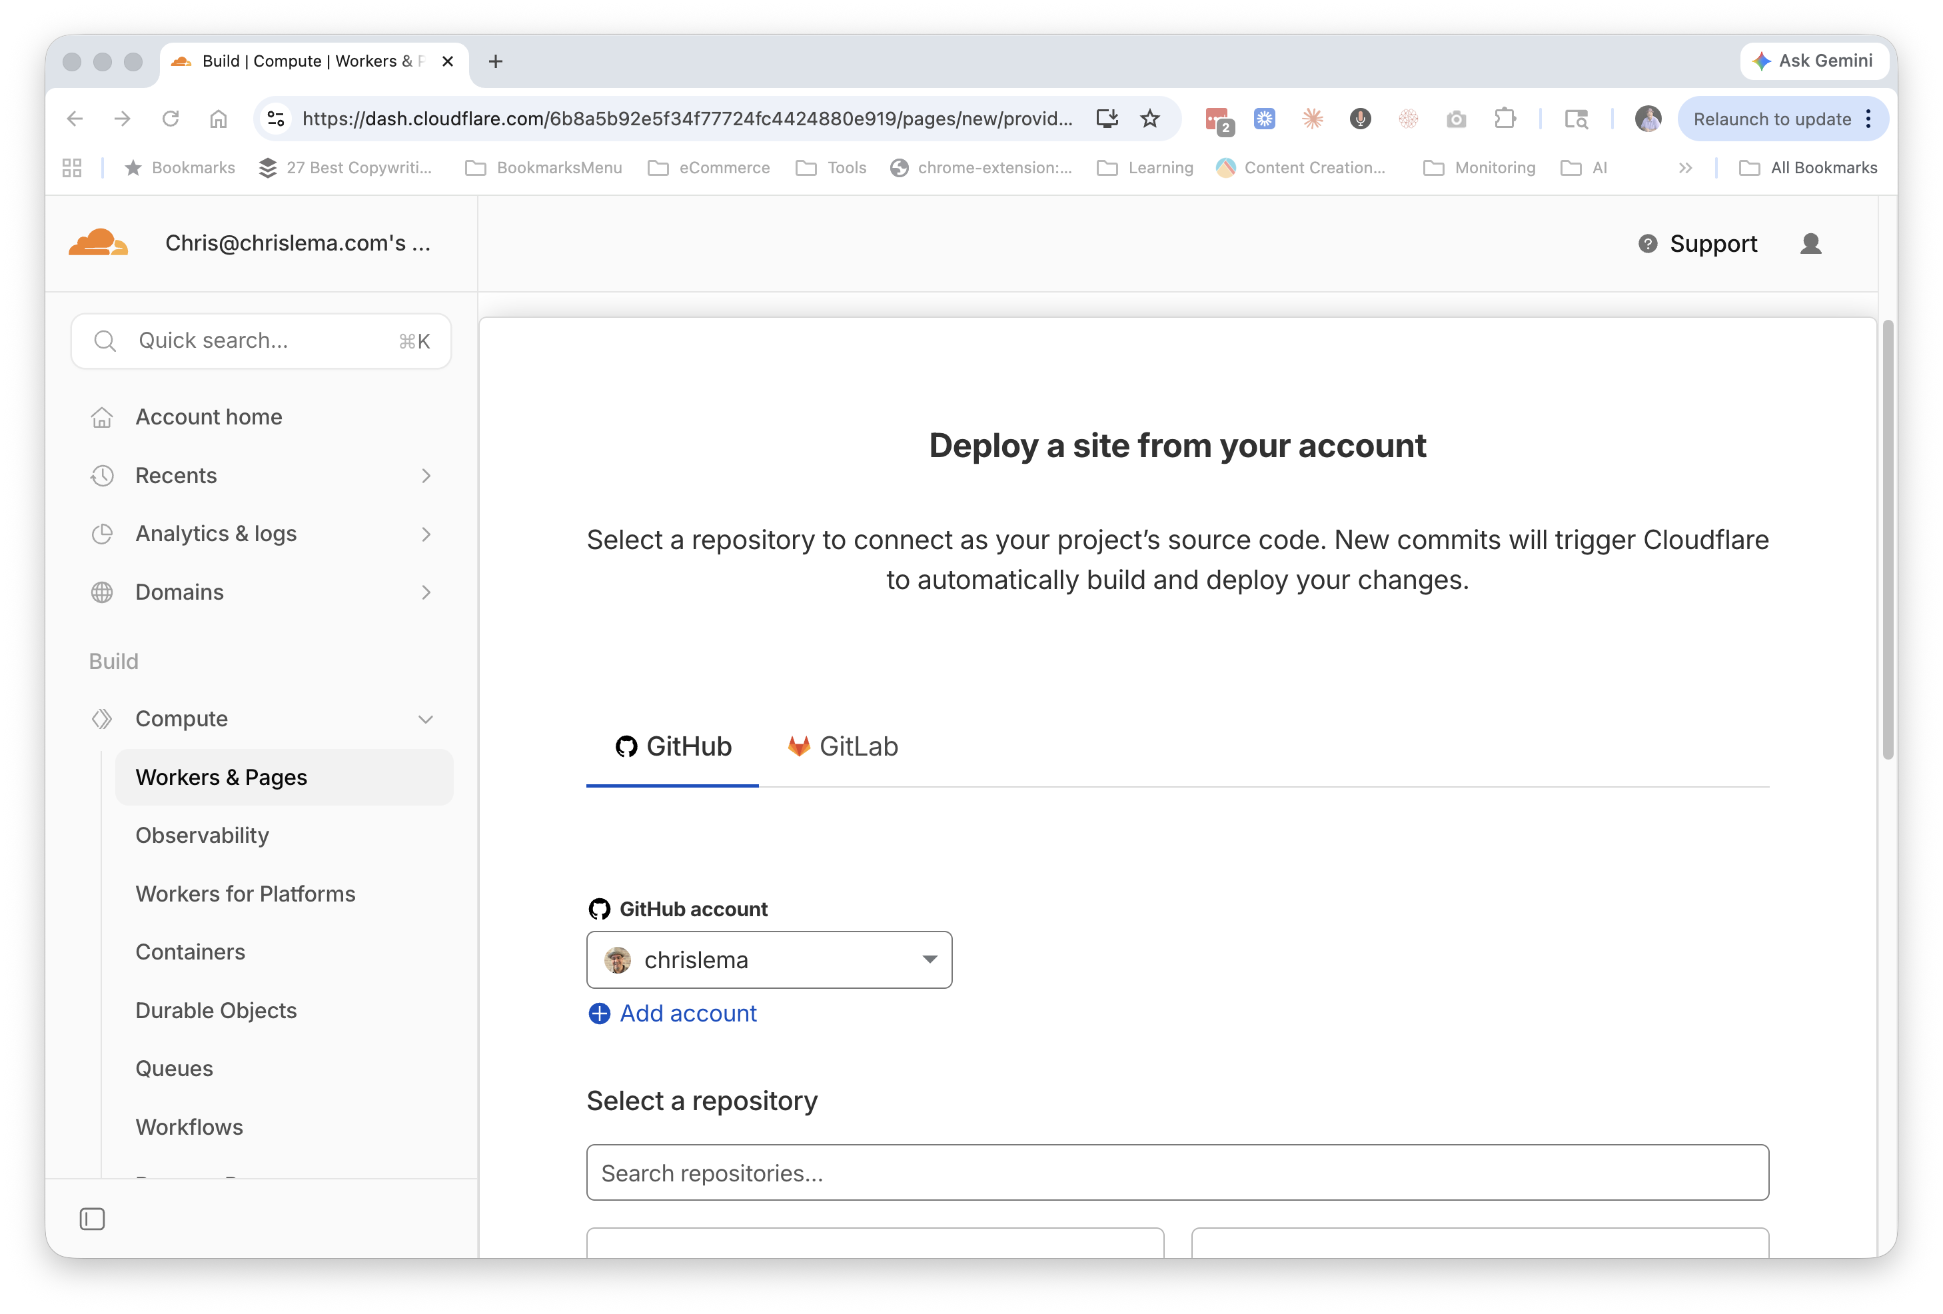Expand the Recents sidebar section
This screenshot has height=1314, width=1943.
(x=426, y=476)
